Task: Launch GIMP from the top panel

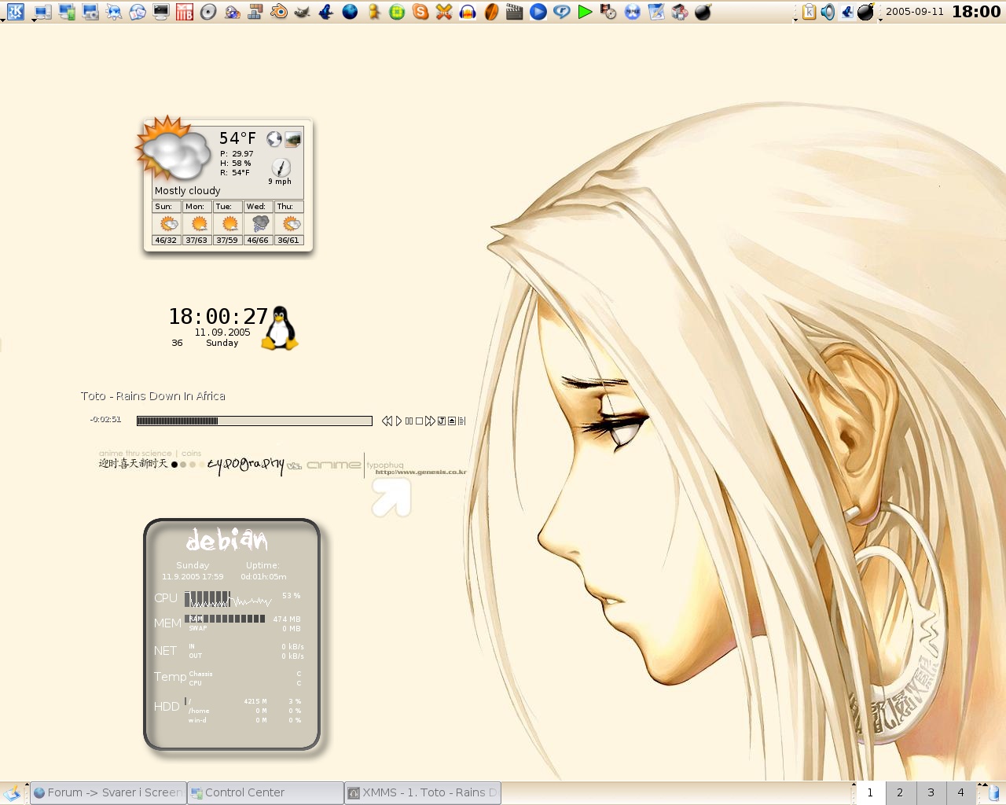Action: 303,12
